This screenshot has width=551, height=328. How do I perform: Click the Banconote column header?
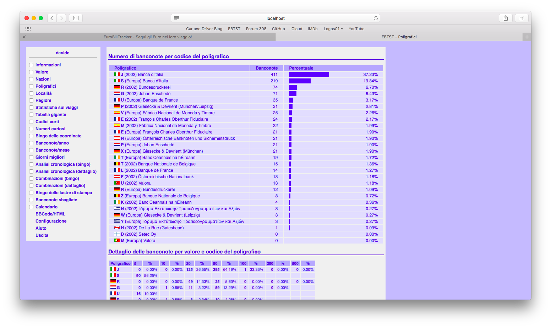click(267, 68)
